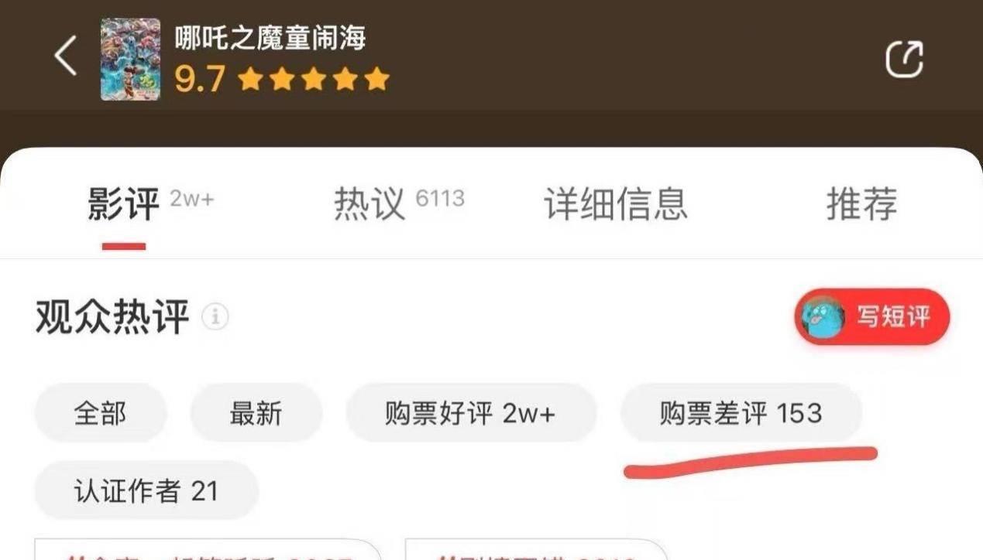Select the 最新 filter chip
The width and height of the screenshot is (983, 560).
tap(256, 413)
